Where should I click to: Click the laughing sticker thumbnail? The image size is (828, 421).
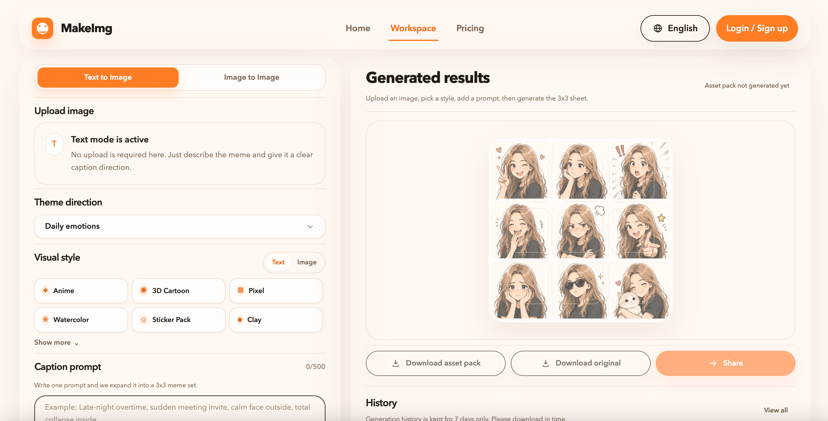click(521, 230)
